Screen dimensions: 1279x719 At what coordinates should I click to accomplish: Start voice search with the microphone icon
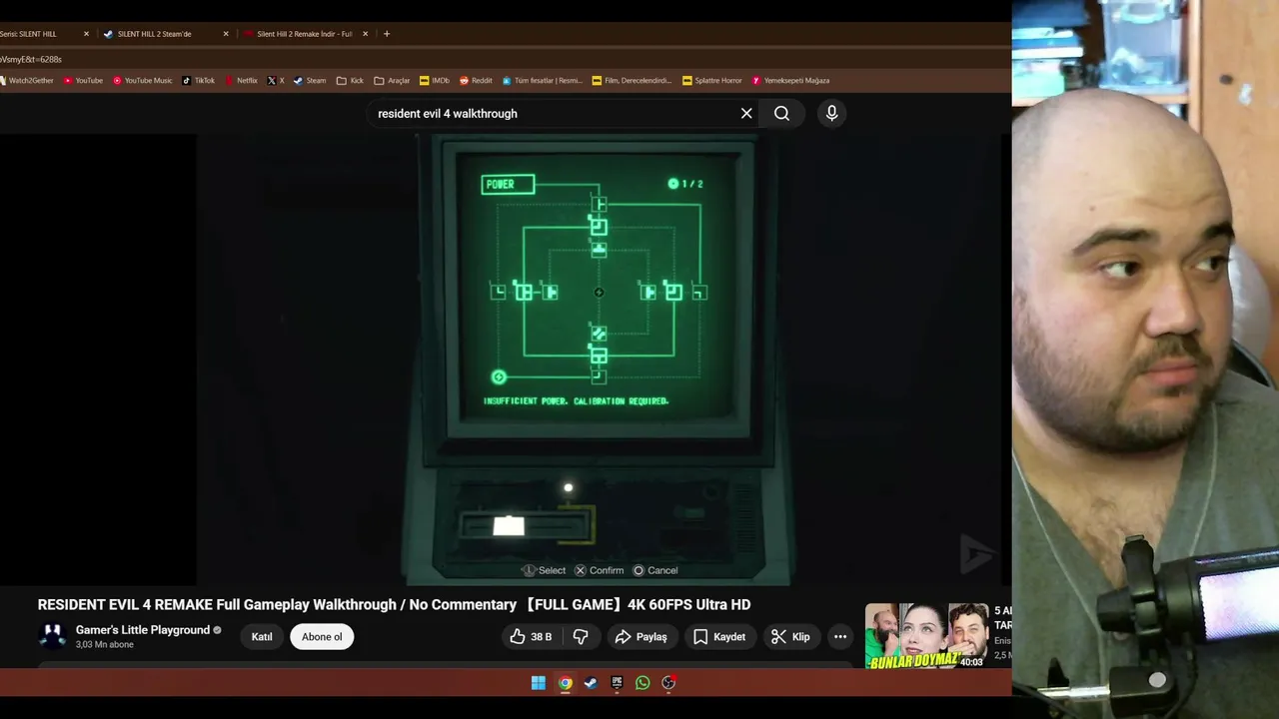pos(831,113)
